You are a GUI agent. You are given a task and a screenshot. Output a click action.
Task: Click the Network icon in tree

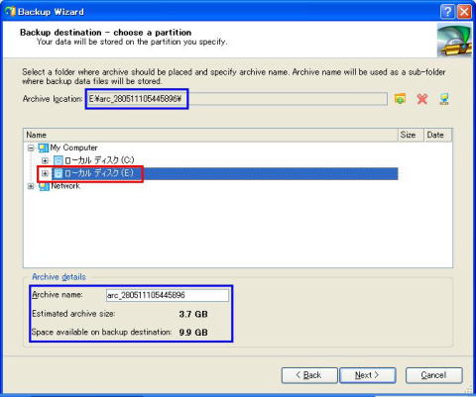coord(44,186)
